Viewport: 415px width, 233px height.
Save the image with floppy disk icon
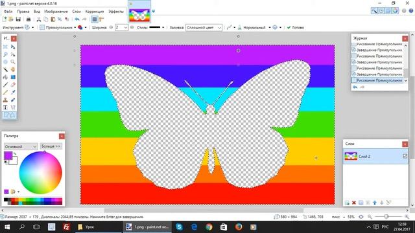coord(18,19)
